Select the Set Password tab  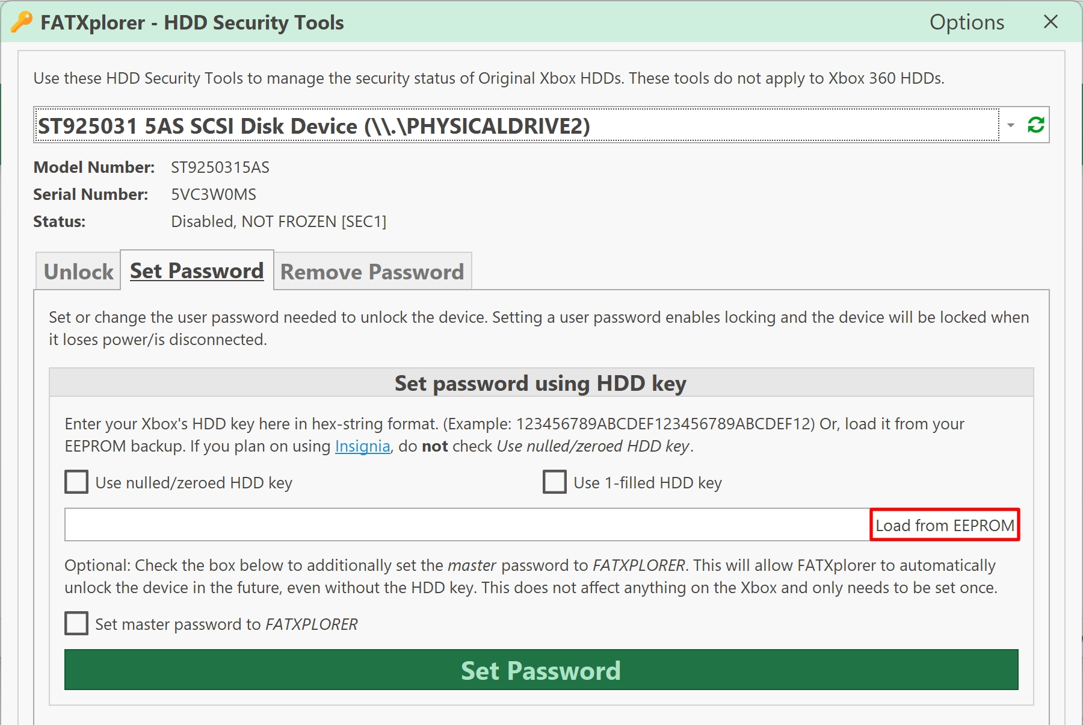(197, 270)
